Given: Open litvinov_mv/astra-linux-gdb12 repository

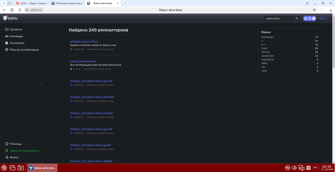Looking at the screenshot, I should pyautogui.click(x=91, y=161).
